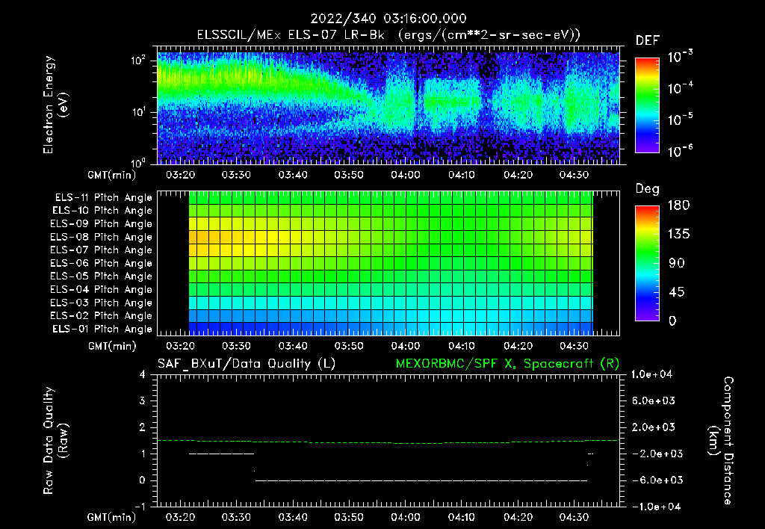Click the 04:00 tick label under spectrogram
The height and width of the screenshot is (529, 765).
(x=406, y=175)
